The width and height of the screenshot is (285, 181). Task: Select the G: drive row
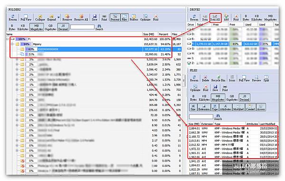pyautogui.click(x=233, y=49)
